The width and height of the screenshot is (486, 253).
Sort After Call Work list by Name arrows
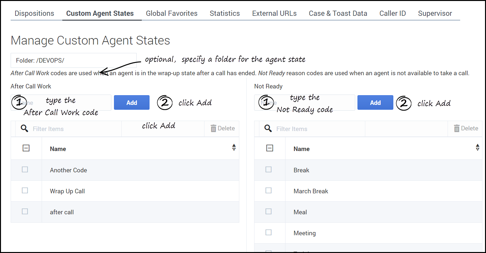tap(234, 147)
